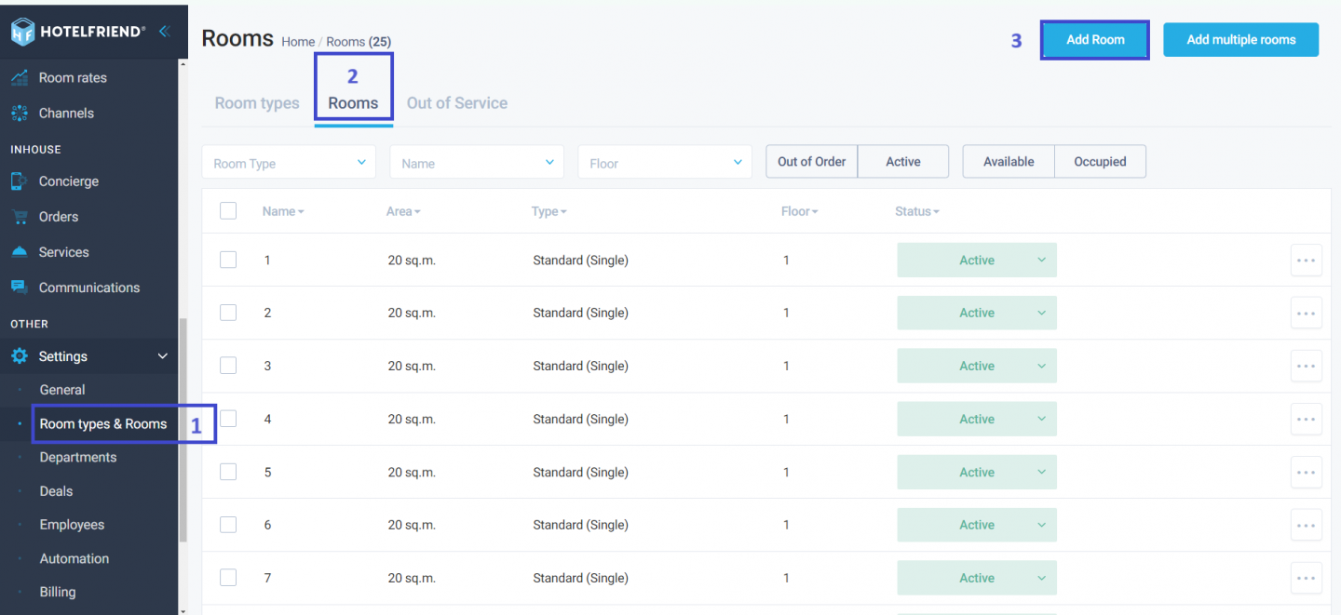This screenshot has height=615, width=1341.
Task: Click the Add multiple rooms button
Action: pos(1240,40)
